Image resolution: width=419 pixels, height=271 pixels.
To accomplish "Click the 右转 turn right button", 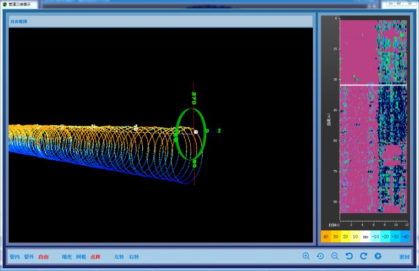I will 134,257.
